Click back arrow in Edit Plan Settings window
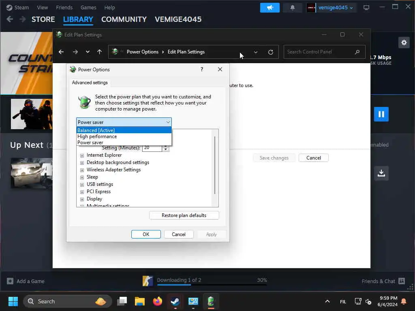Screen dimensions: 415x311 point(61,52)
